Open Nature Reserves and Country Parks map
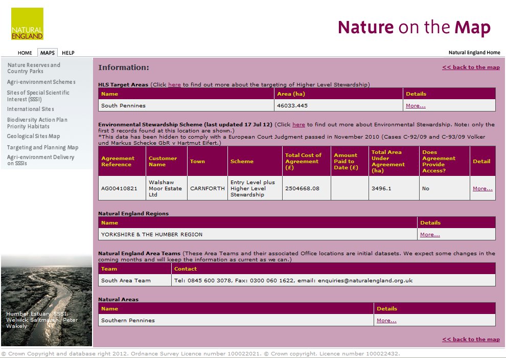Screen dimensions: 506x358 pyautogui.click(x=34, y=68)
